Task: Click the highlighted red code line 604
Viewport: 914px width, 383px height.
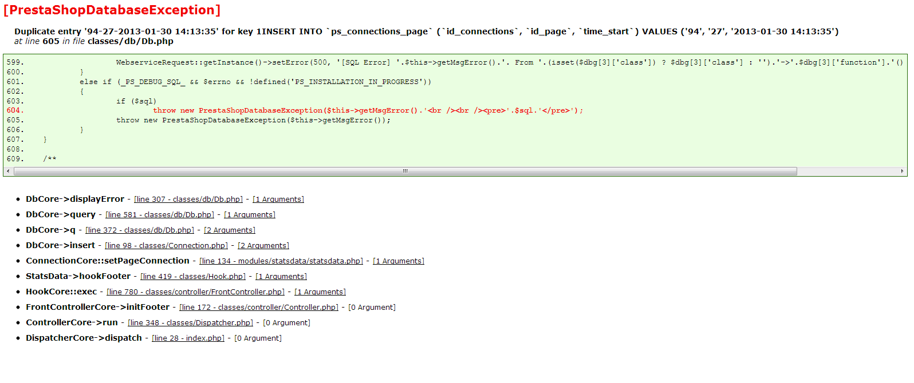Action: tap(368, 111)
